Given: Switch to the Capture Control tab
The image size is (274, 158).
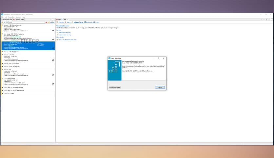Looking at the screenshot, I should coord(19,20).
